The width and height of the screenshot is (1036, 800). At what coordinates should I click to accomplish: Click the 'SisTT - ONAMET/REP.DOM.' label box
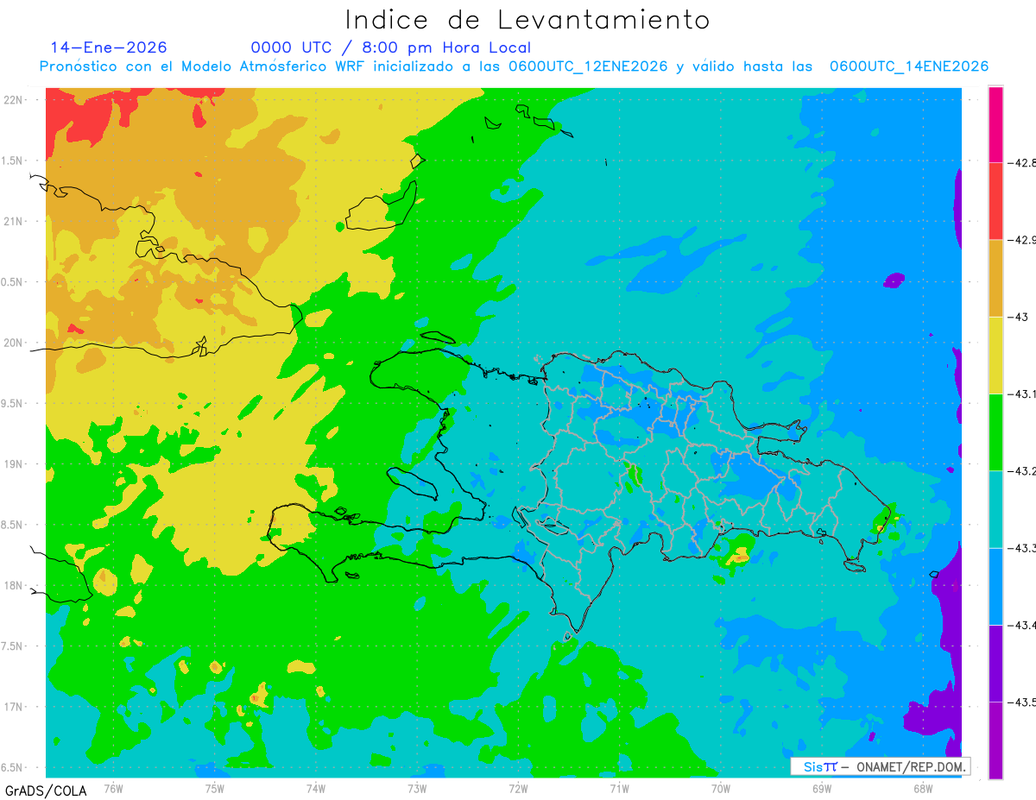(881, 766)
